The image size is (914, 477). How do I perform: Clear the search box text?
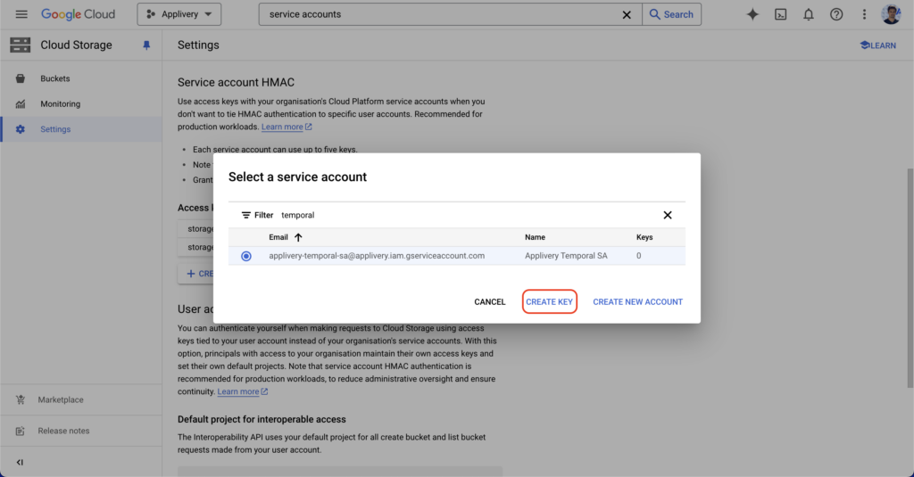(627, 14)
